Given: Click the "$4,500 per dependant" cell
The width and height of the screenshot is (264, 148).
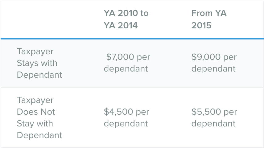Looking at the screenshot, I should (126, 118).
